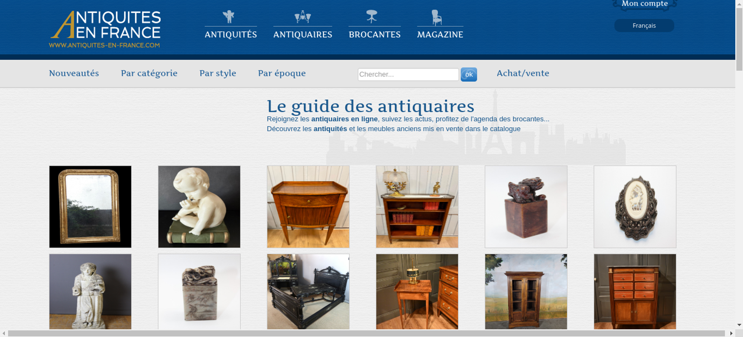The image size is (743, 337).
Task: Expand the Par catégorie menu
Action: (x=149, y=73)
